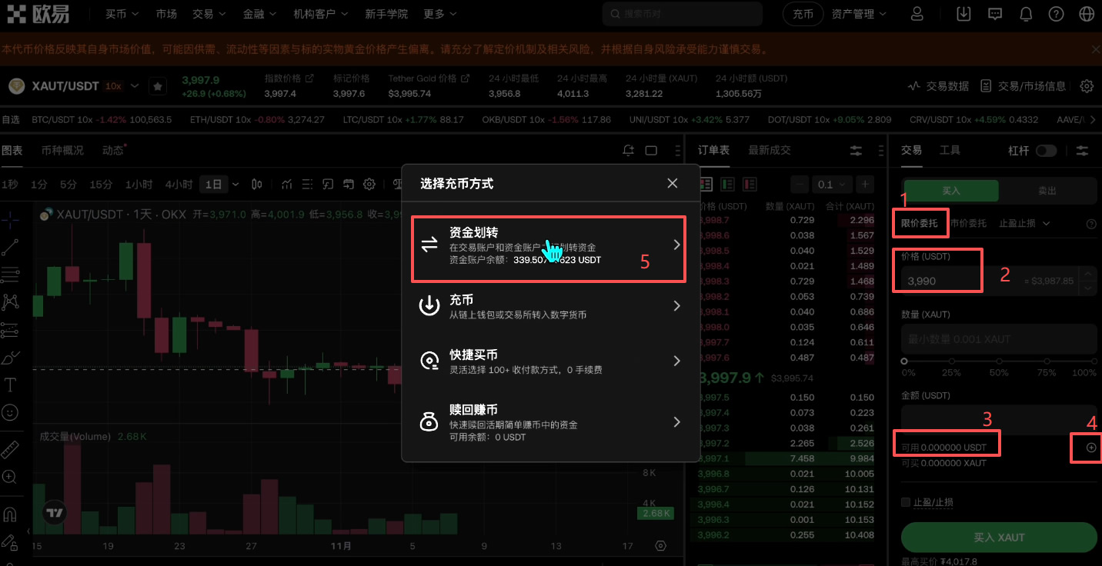Open the 0.1 tick size dropdown
The height and width of the screenshot is (566, 1102).
[830, 184]
